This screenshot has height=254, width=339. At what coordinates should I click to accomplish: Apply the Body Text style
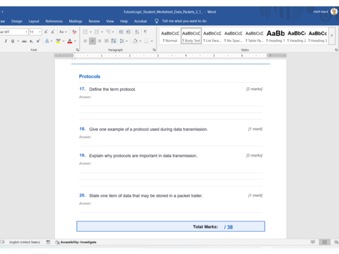pyautogui.click(x=191, y=36)
